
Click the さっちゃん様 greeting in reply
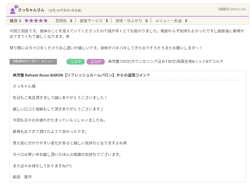point(24,86)
